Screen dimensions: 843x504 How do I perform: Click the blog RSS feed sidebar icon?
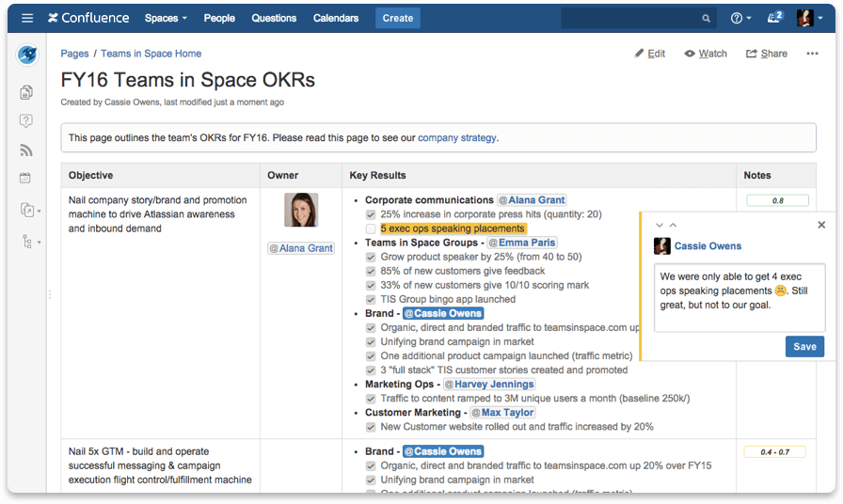(x=26, y=150)
